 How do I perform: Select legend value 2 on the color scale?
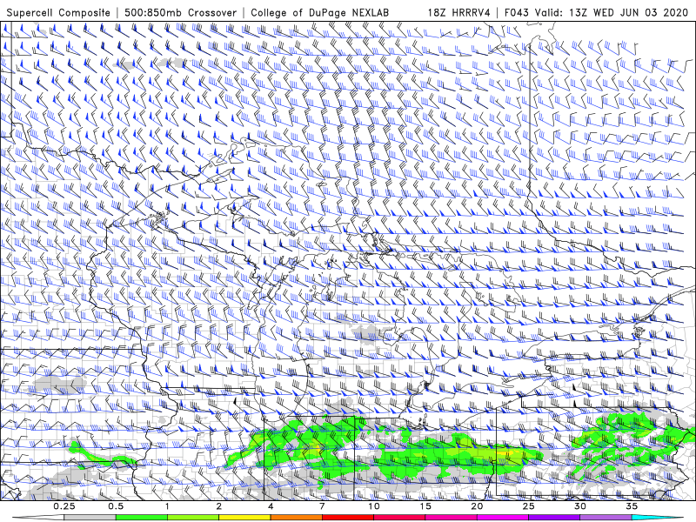[x=219, y=506]
